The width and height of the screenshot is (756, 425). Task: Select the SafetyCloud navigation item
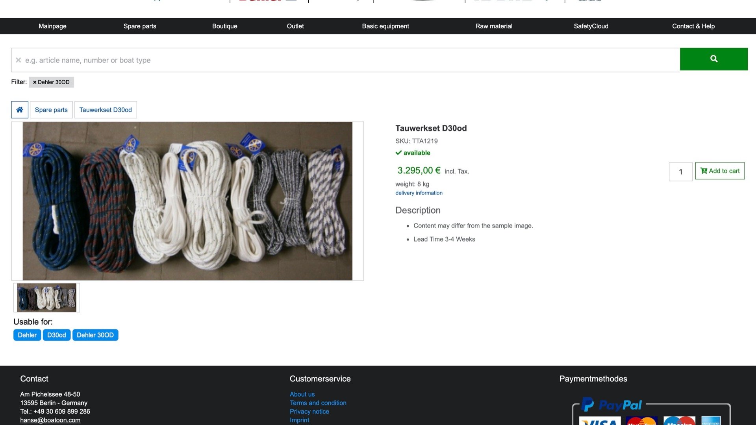coord(591,26)
